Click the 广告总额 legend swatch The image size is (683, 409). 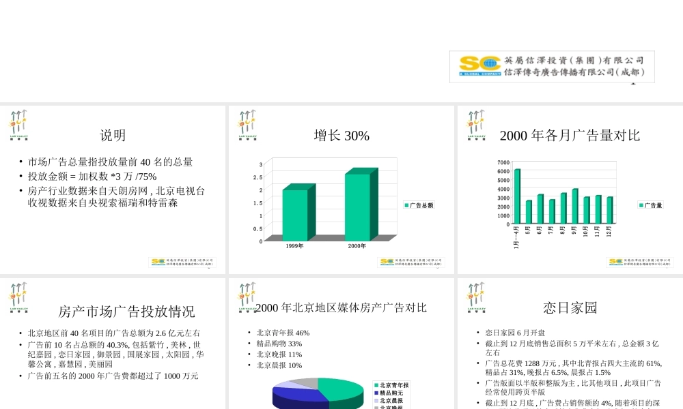click(x=407, y=205)
